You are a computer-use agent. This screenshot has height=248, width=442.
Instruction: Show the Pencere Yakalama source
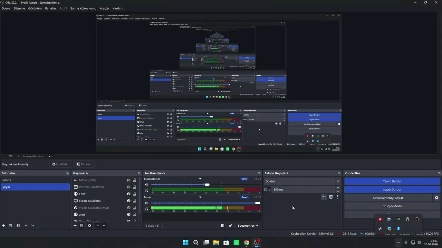[x=128, y=187]
